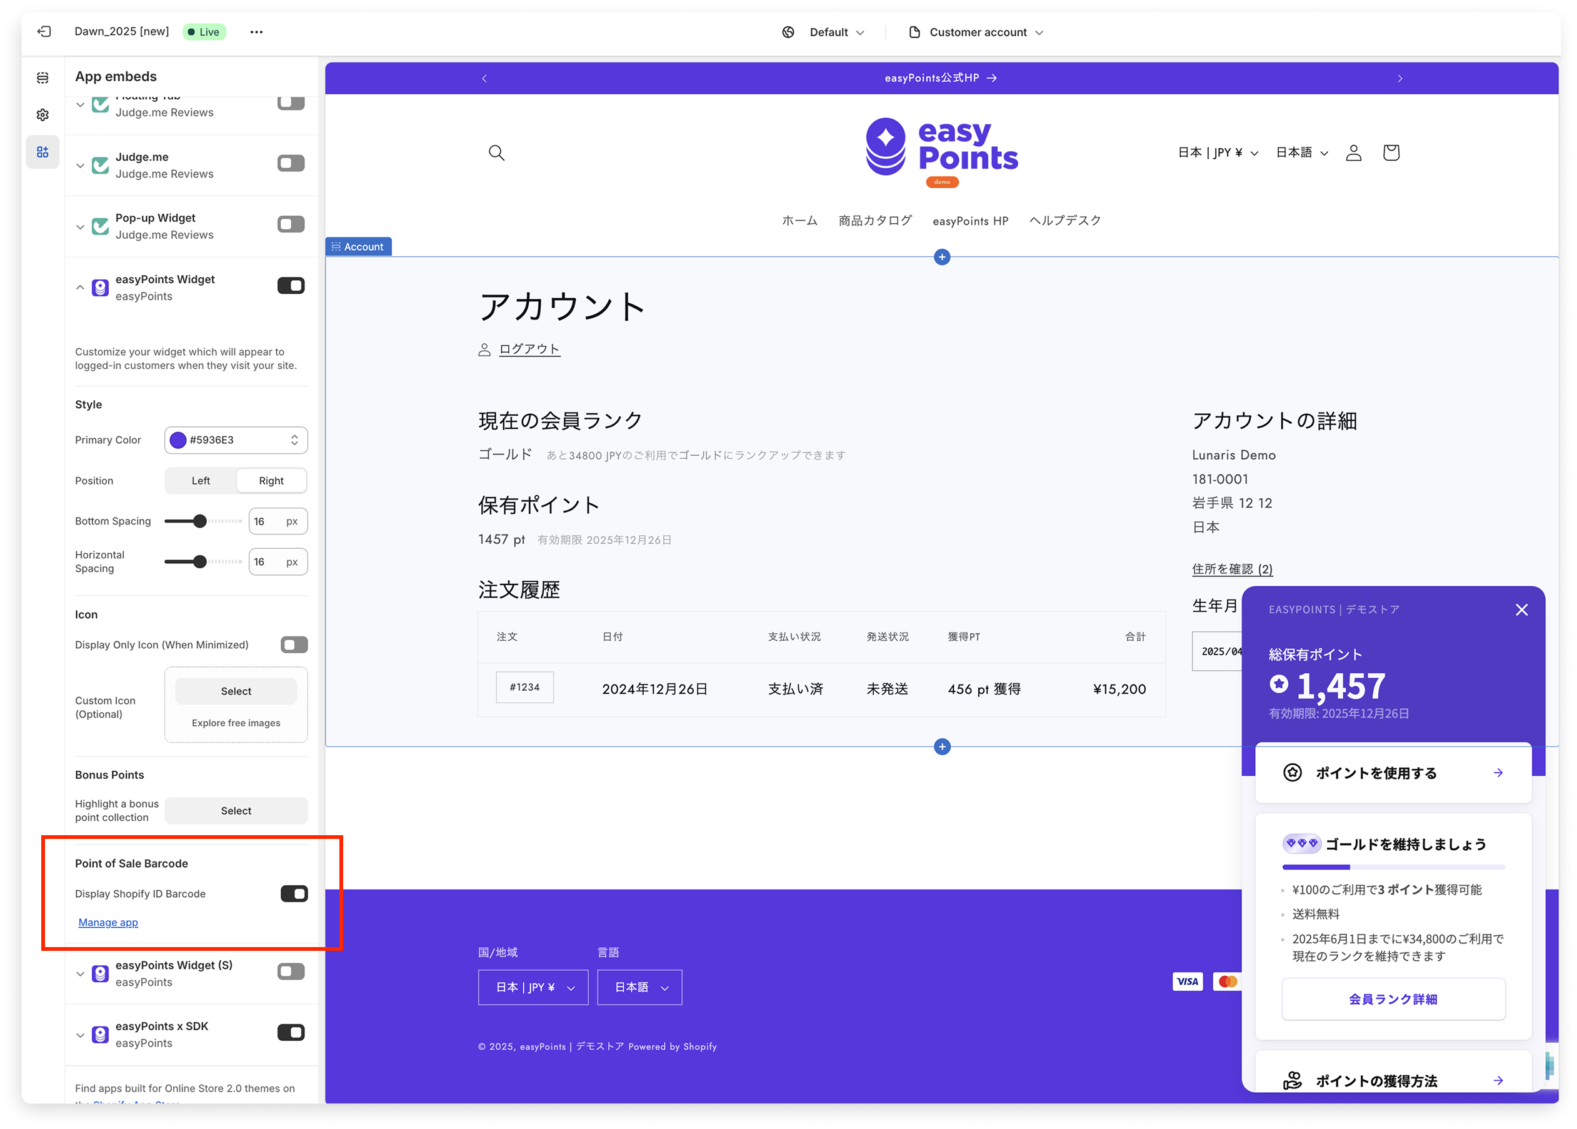
Task: Expand the easyPoints x SDK settings
Action: [x=80, y=1035]
